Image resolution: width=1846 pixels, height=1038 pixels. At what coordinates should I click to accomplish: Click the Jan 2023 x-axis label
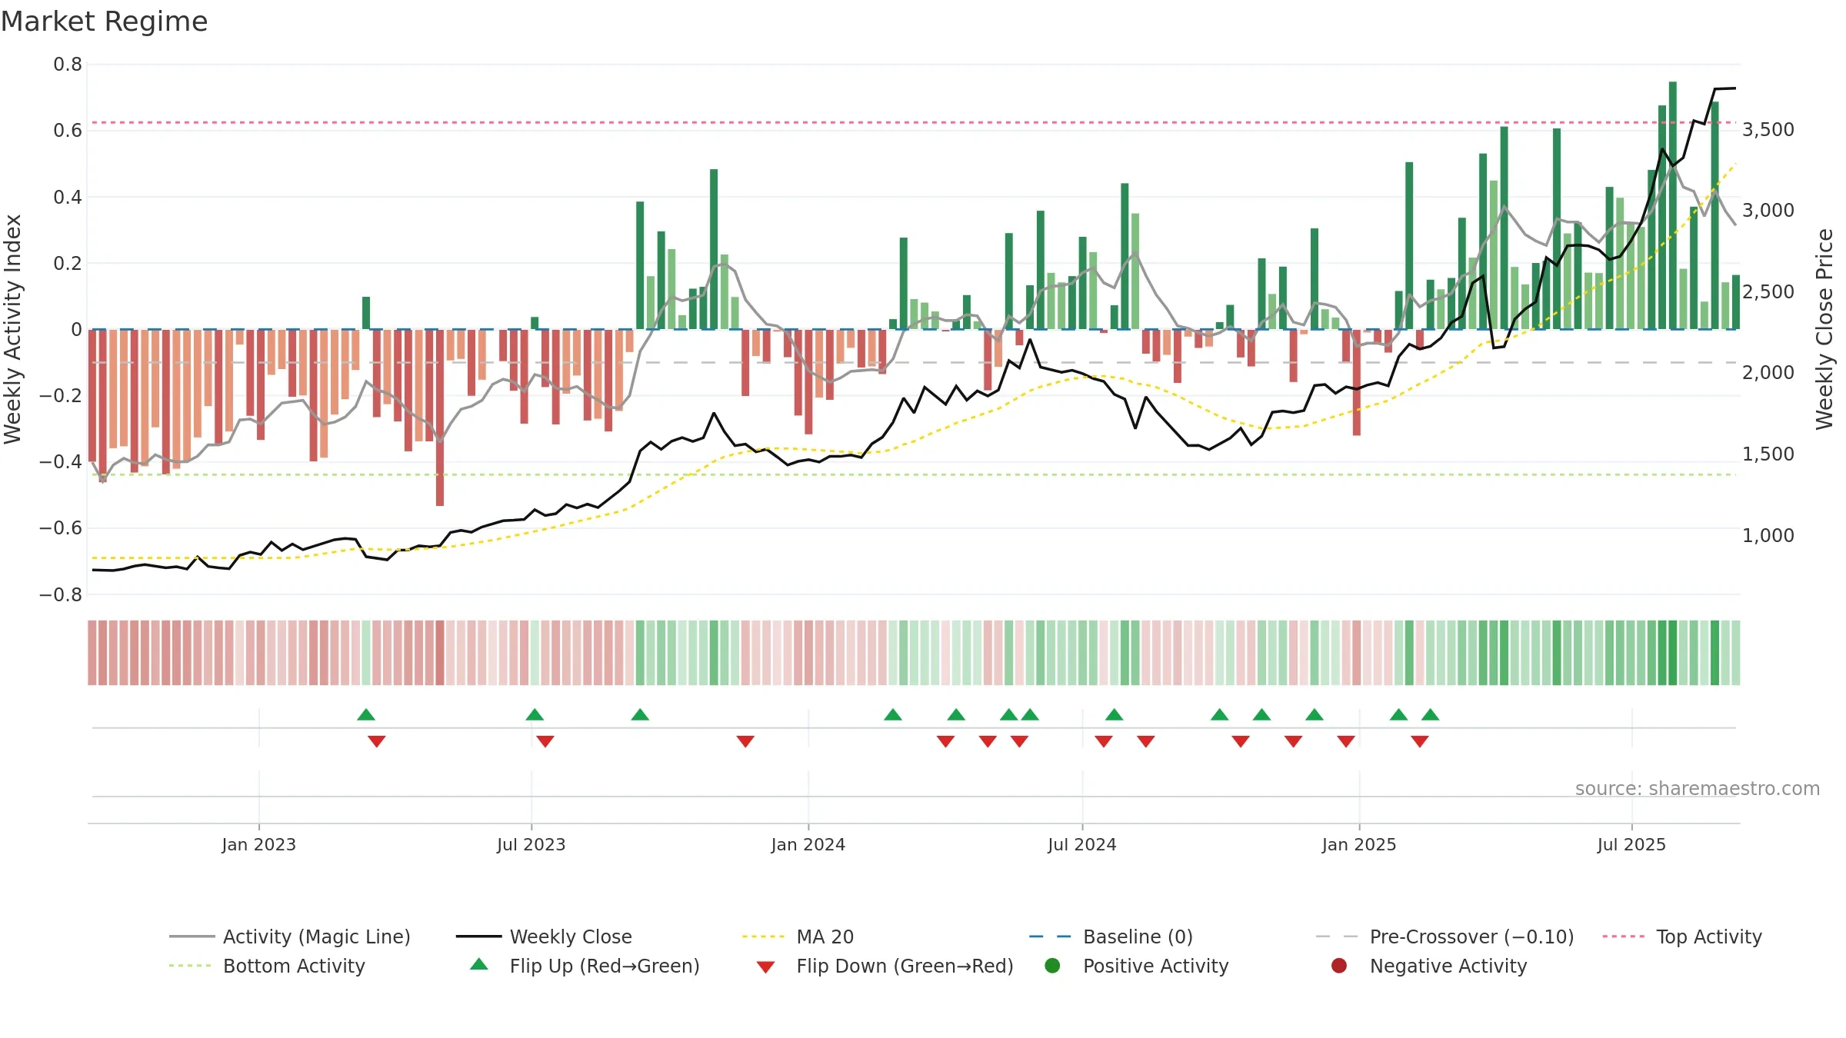[258, 844]
